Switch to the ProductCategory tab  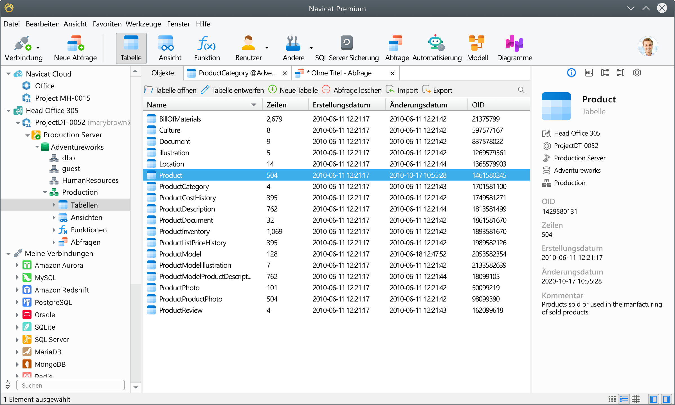click(238, 73)
